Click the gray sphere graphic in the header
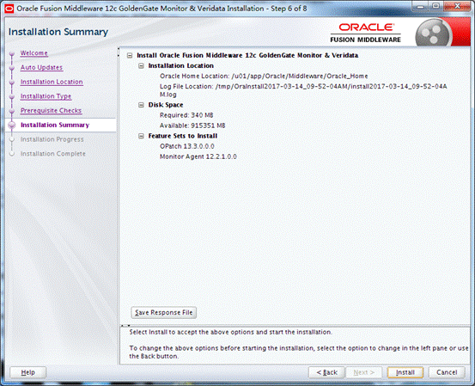Image resolution: width=475 pixels, height=386 pixels. (433, 33)
